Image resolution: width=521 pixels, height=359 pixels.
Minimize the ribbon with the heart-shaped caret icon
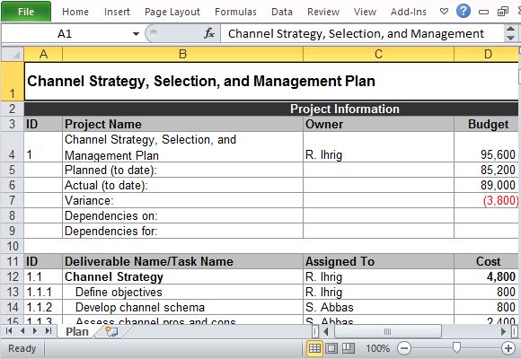click(444, 12)
